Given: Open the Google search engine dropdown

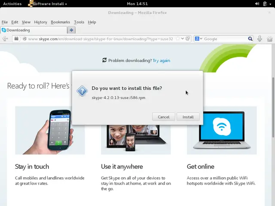Looking at the screenshot, I should tap(199, 39).
